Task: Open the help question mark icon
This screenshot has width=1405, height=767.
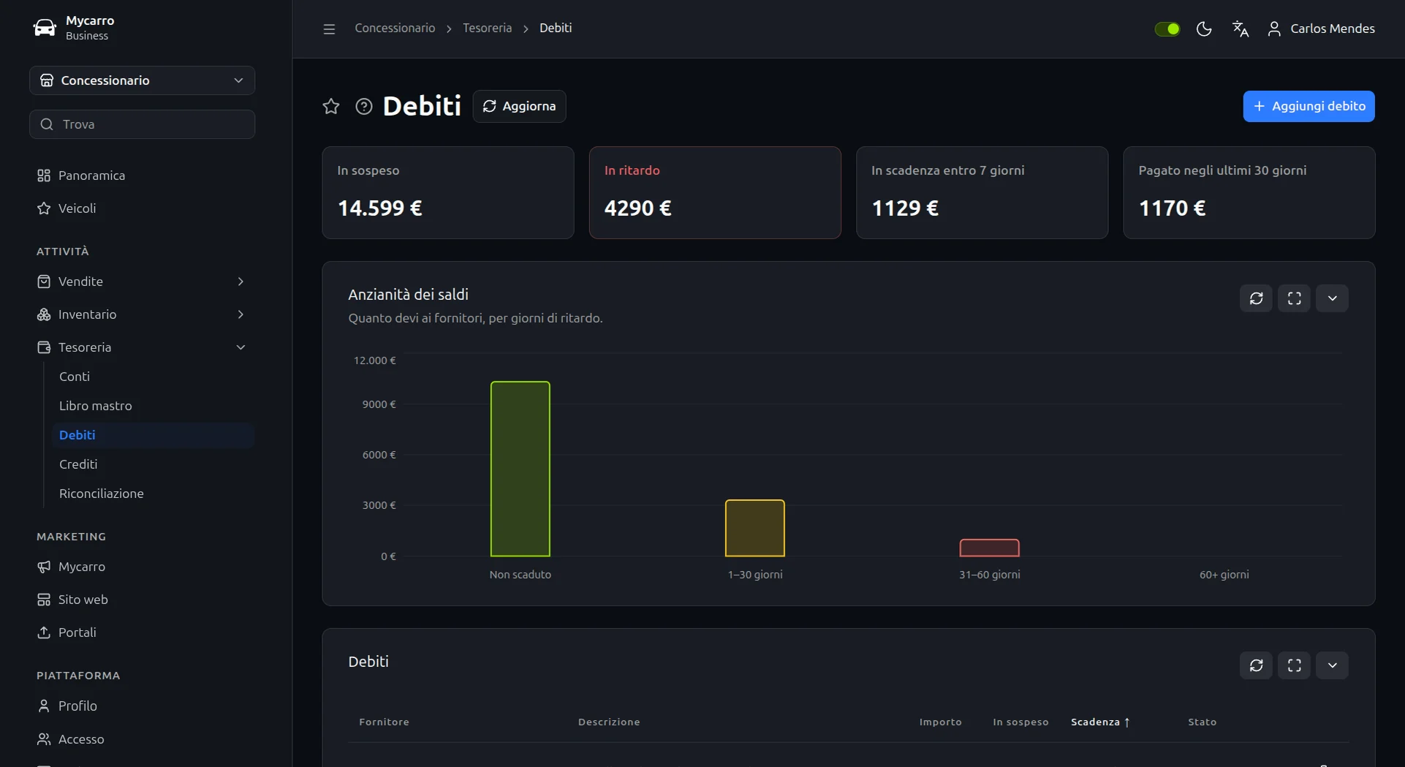Action: [x=364, y=106]
